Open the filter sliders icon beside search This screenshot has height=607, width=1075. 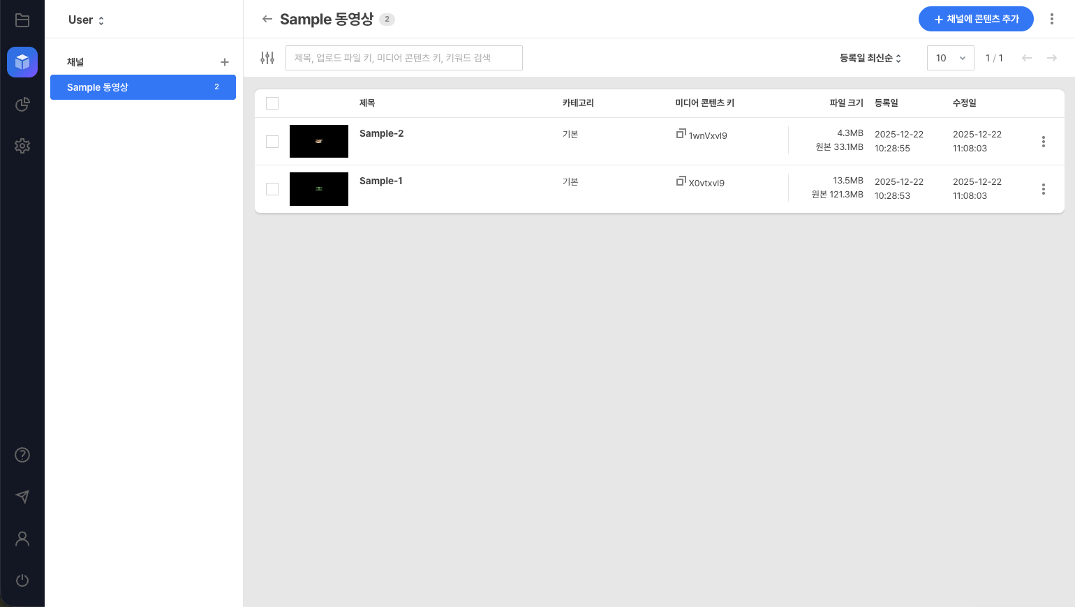(x=267, y=58)
